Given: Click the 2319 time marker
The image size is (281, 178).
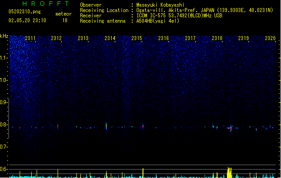Looking at the screenshot, I should [x=243, y=38].
